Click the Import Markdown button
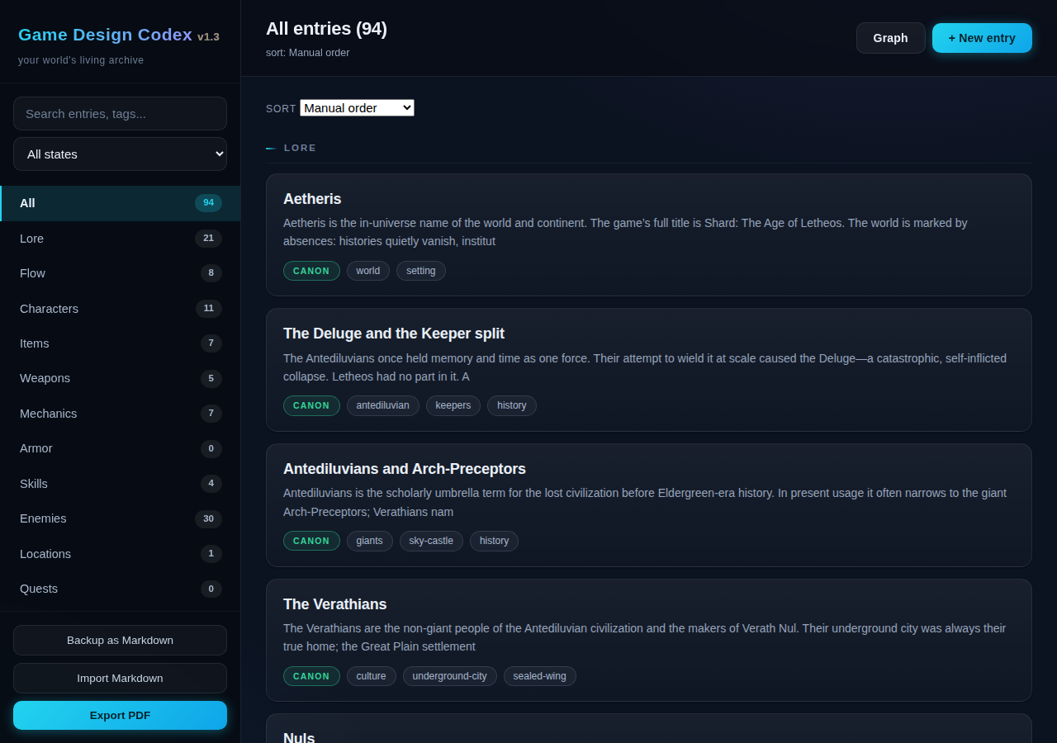1057x743 pixels. [120, 678]
